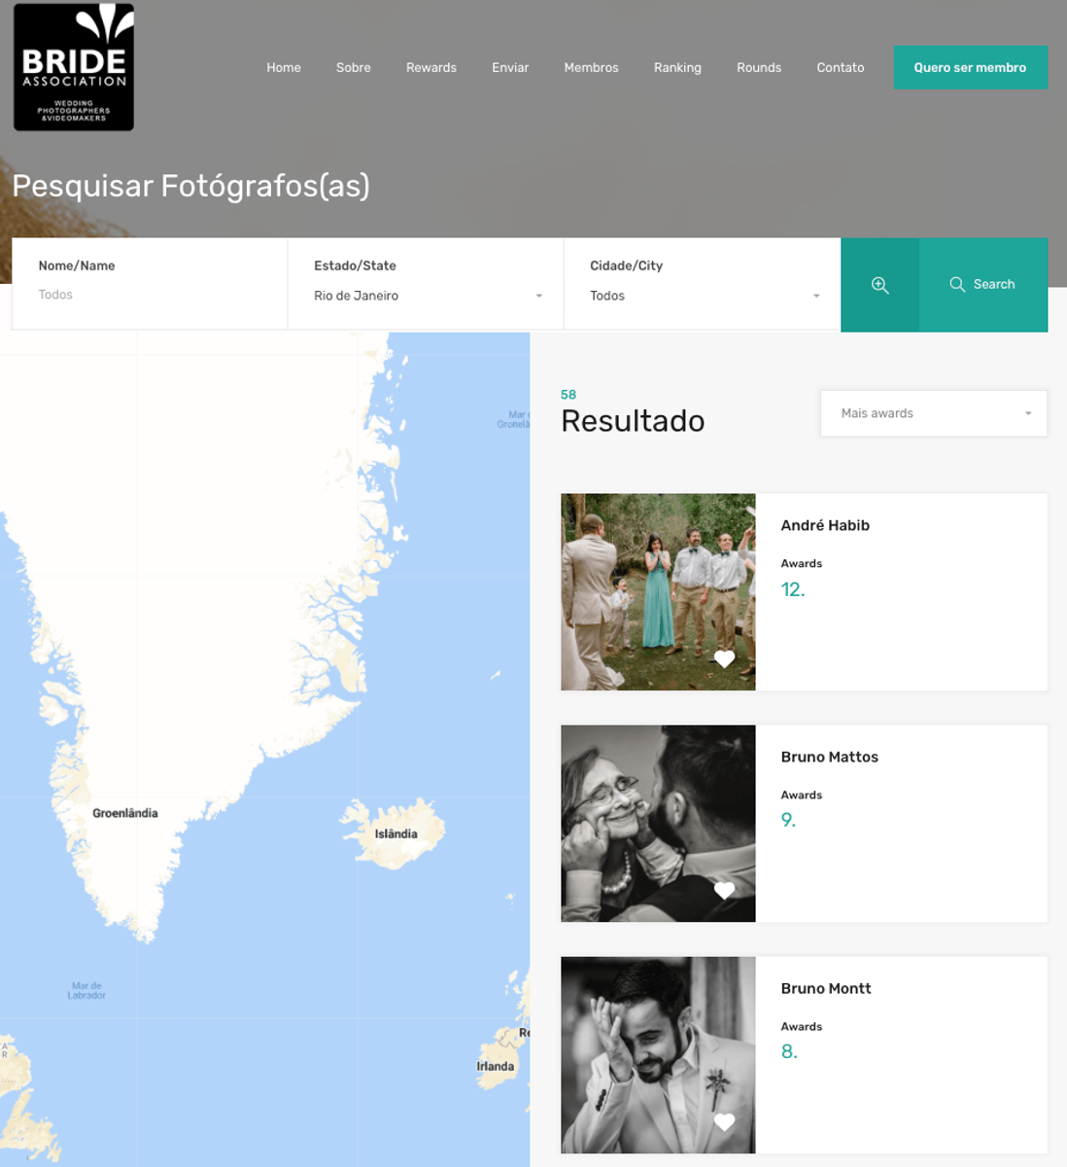Click heart icon on Bruno Montt photo
This screenshot has height=1167, width=1067.
pyautogui.click(x=724, y=1122)
